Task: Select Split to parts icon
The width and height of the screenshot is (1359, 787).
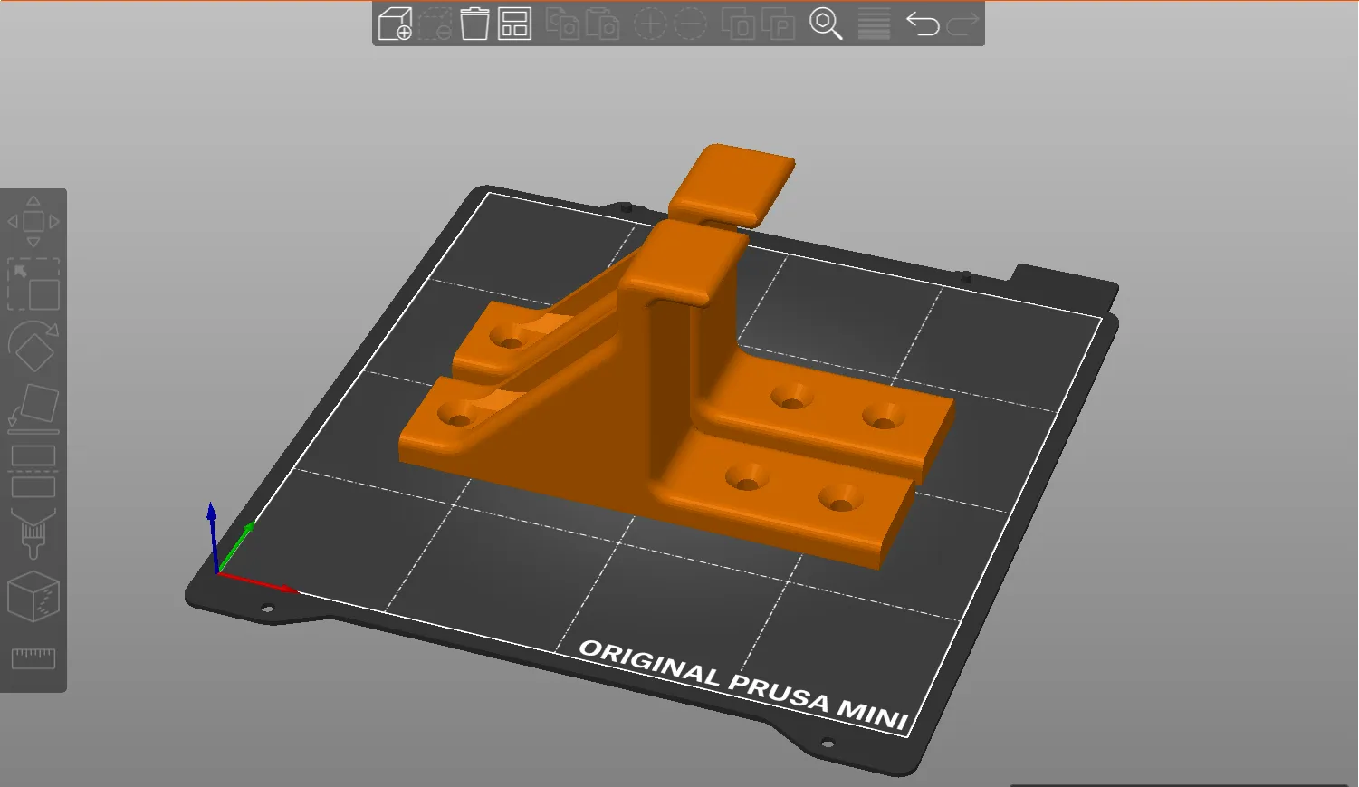Action: 778,24
